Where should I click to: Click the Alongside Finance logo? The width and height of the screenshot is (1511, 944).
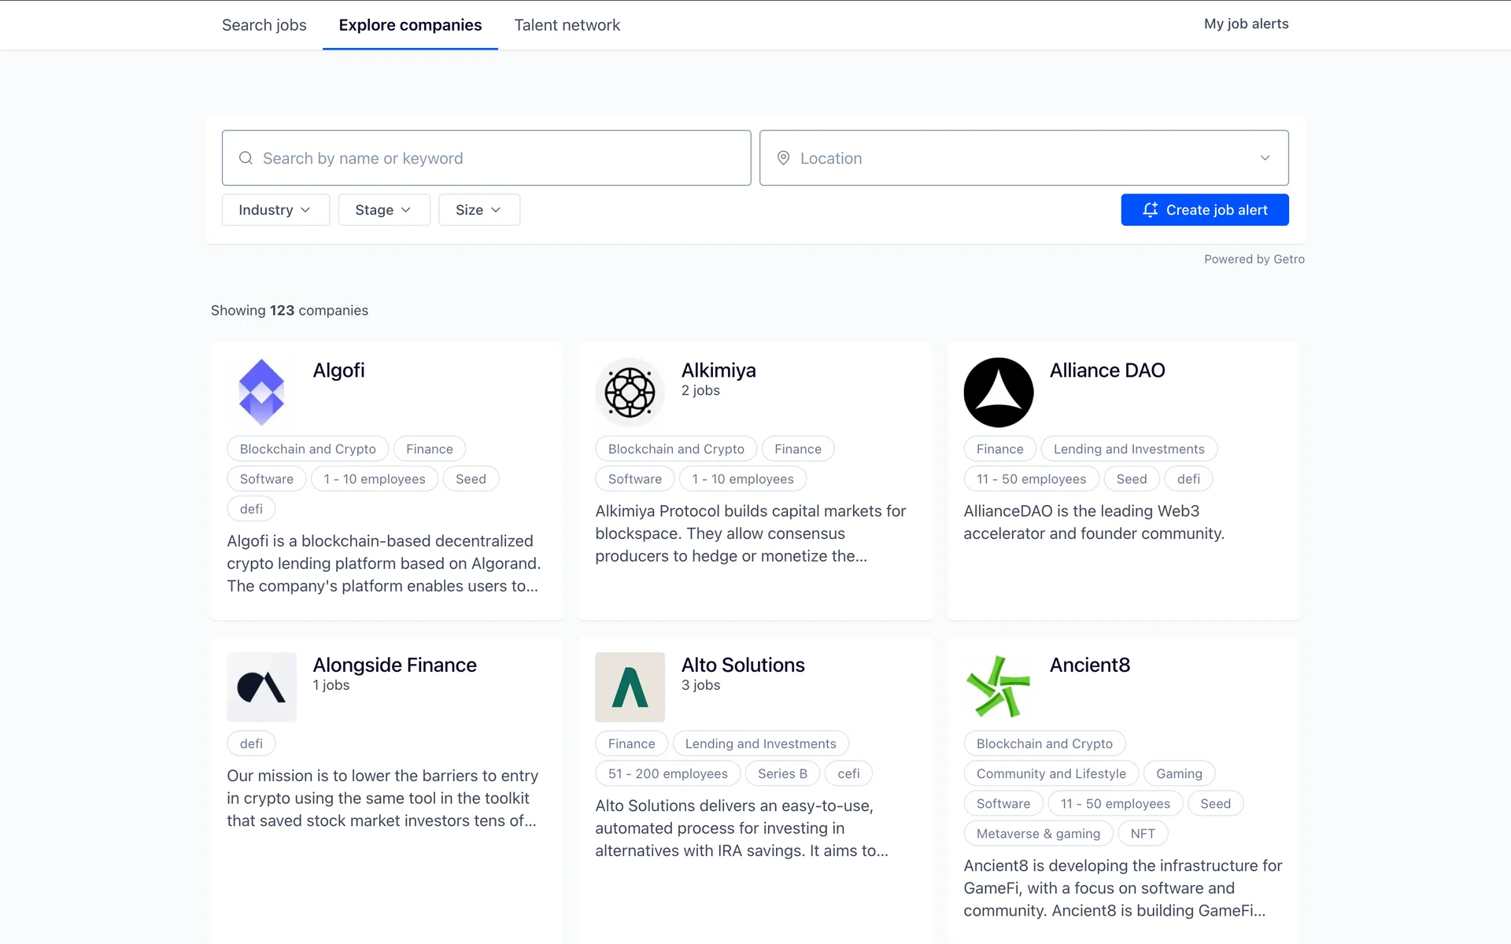pyautogui.click(x=261, y=687)
